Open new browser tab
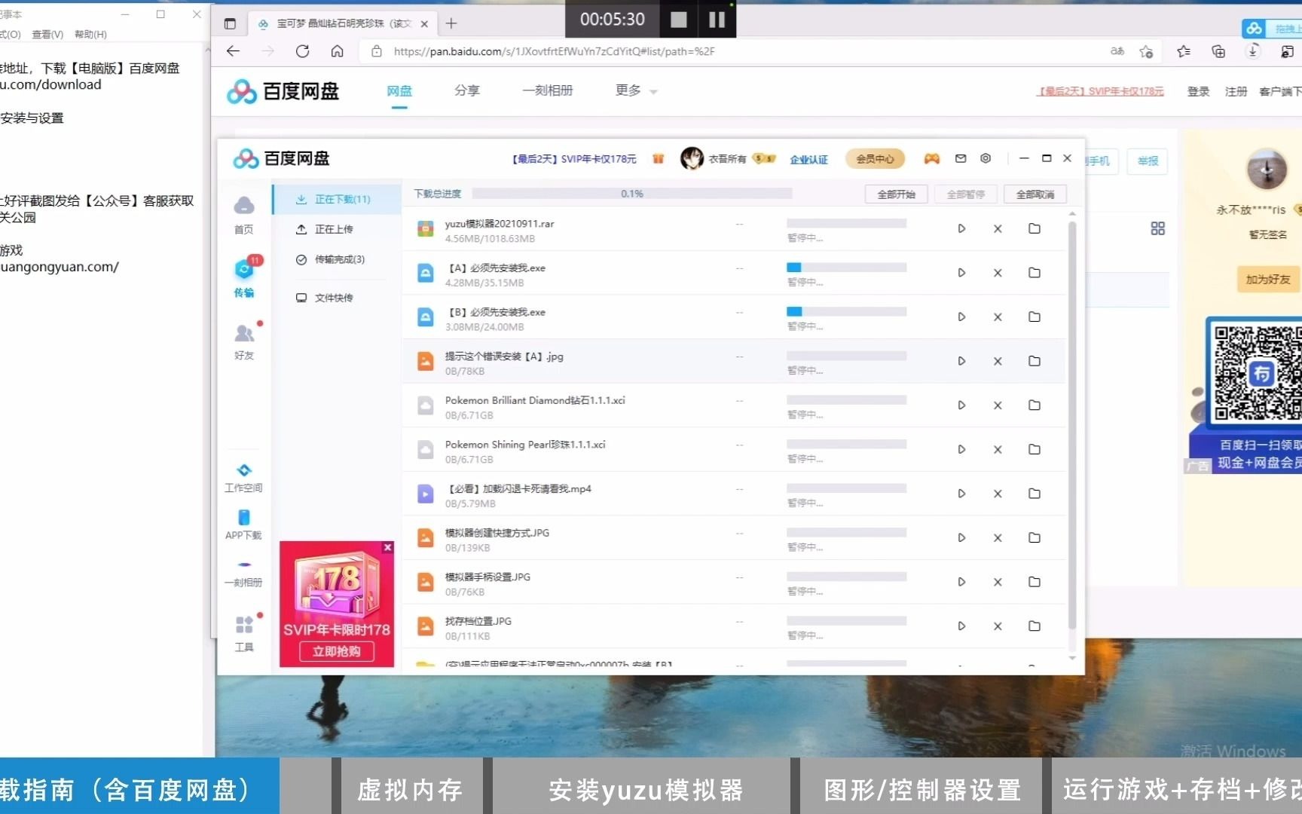1302x814 pixels. (451, 23)
